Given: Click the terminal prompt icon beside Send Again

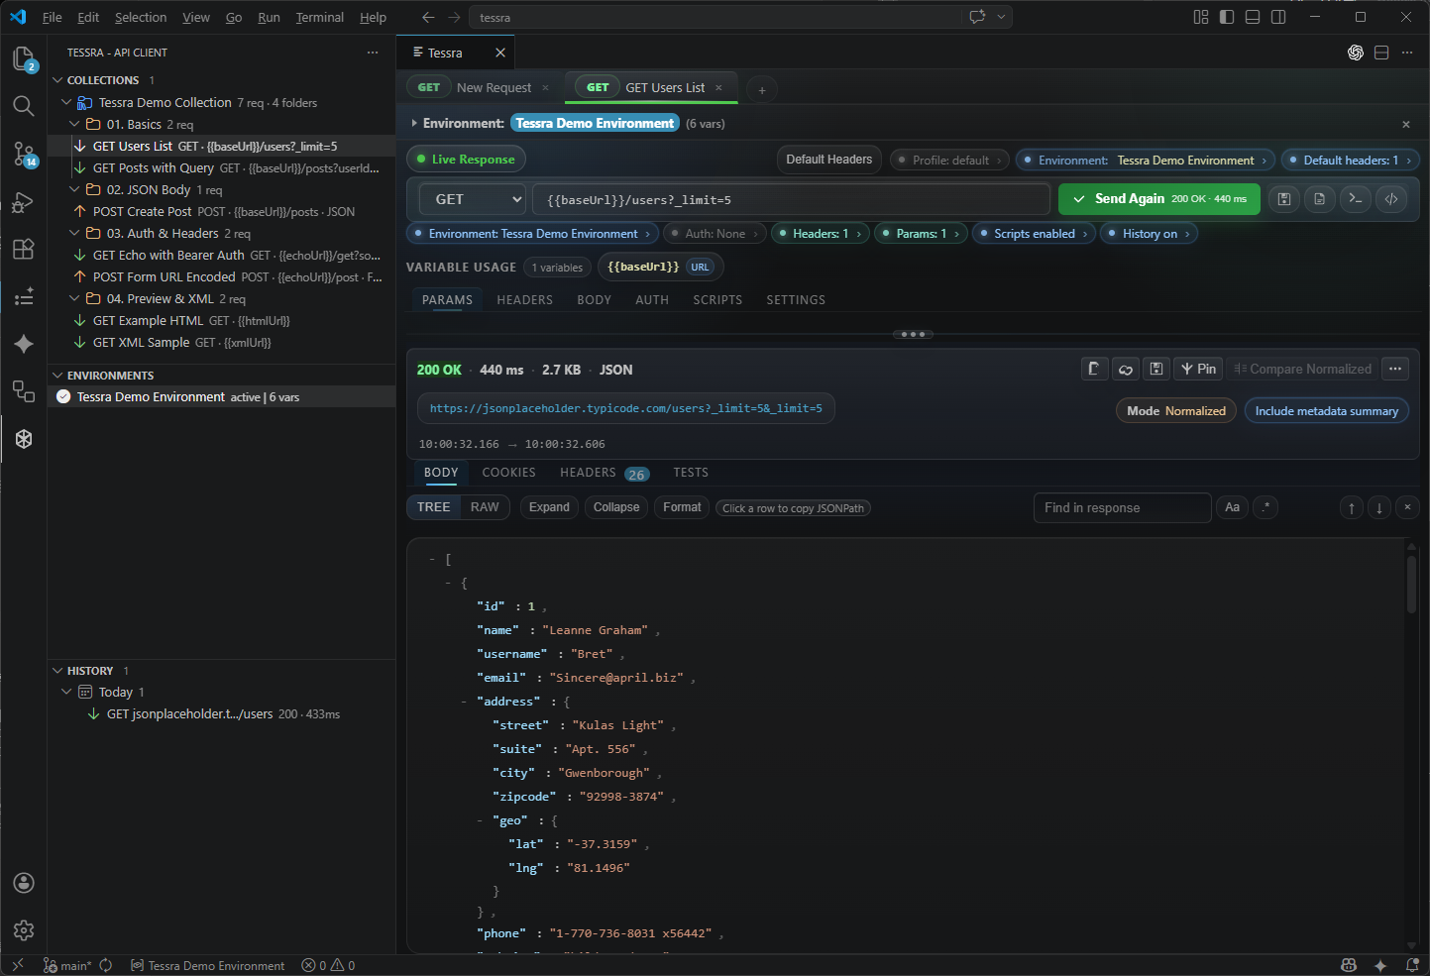Looking at the screenshot, I should pyautogui.click(x=1356, y=199).
